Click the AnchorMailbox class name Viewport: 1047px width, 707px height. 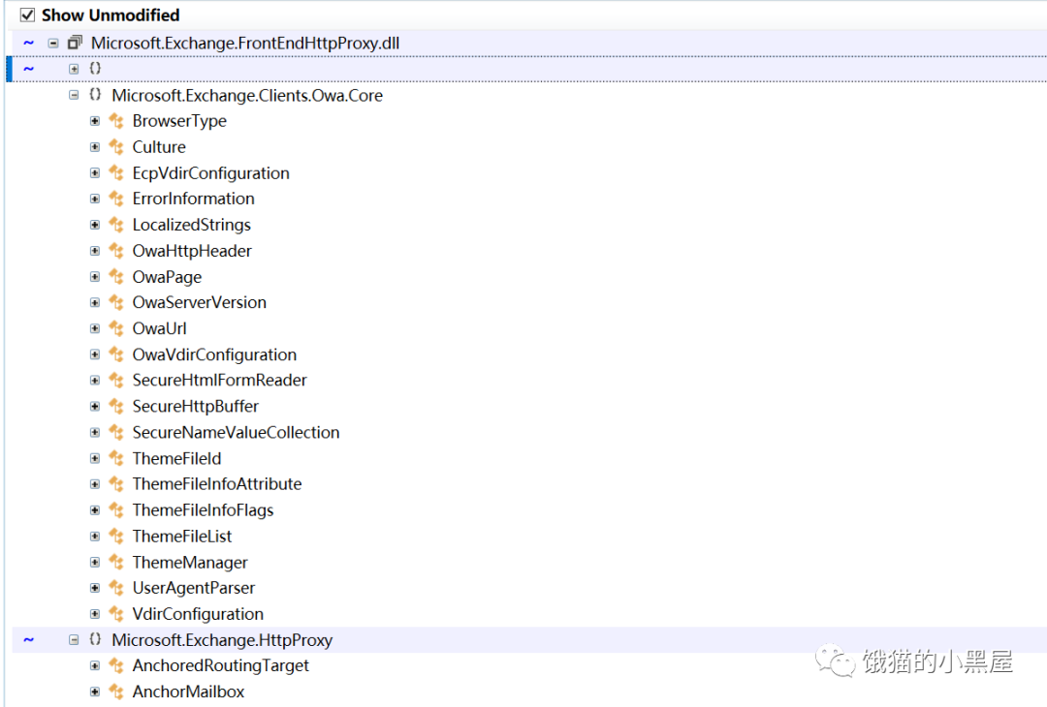[188, 692]
